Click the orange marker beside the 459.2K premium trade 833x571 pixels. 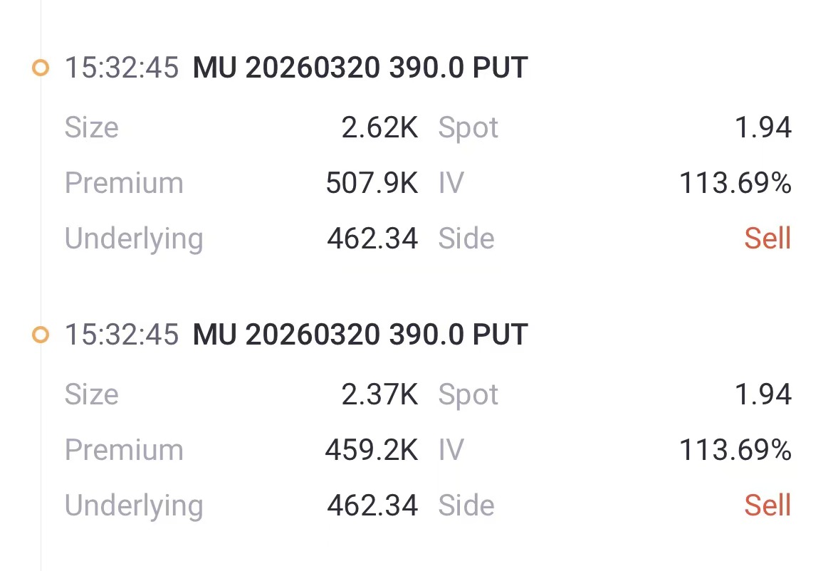[x=41, y=335]
